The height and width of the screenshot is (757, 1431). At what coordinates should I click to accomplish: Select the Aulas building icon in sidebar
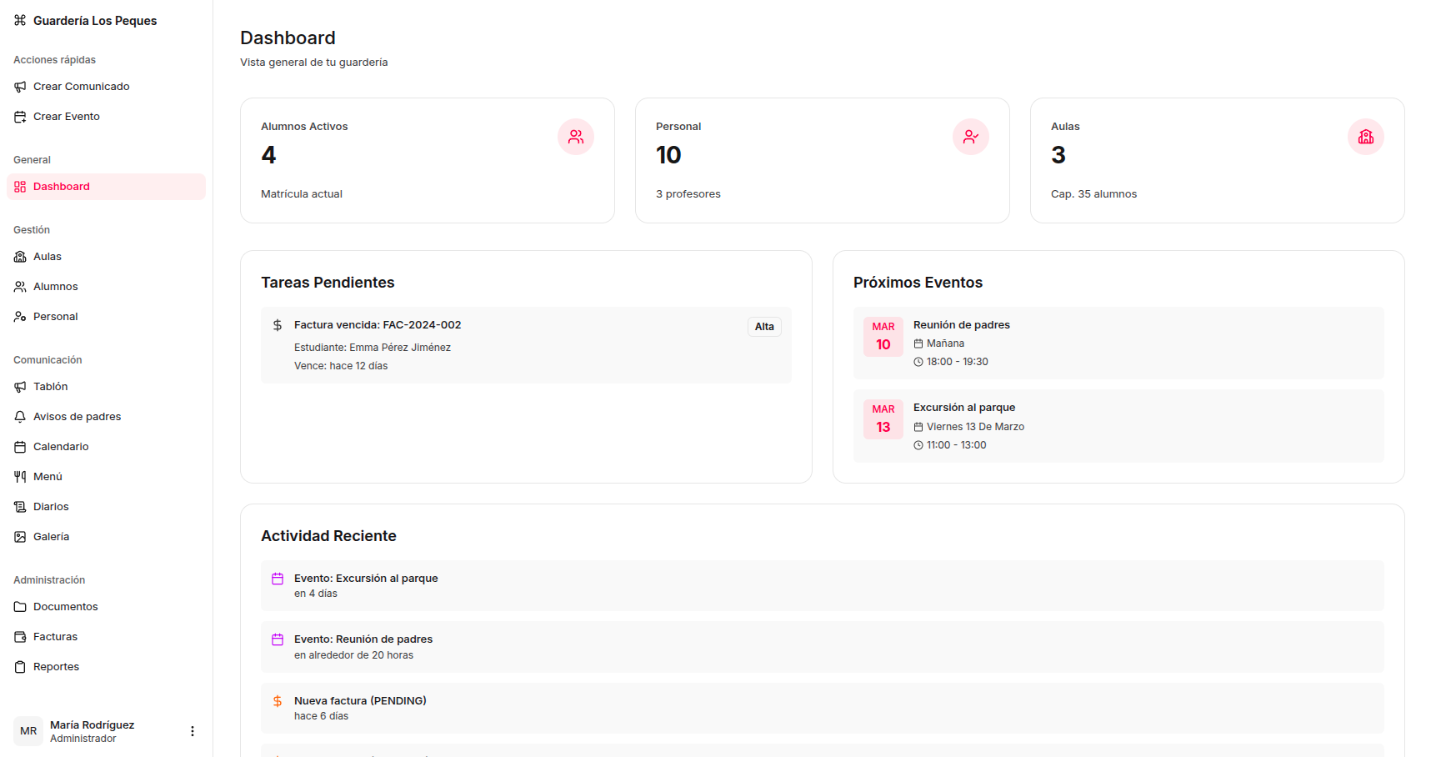tap(20, 256)
